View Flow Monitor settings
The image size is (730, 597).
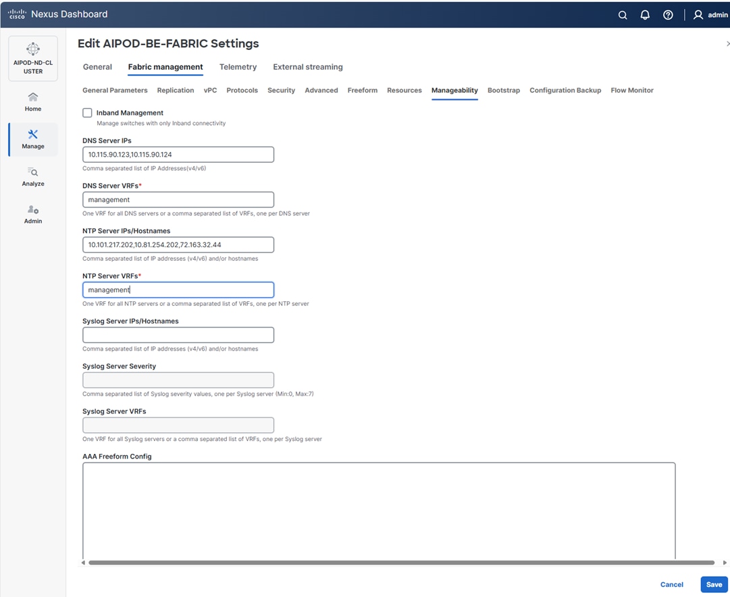[631, 90]
